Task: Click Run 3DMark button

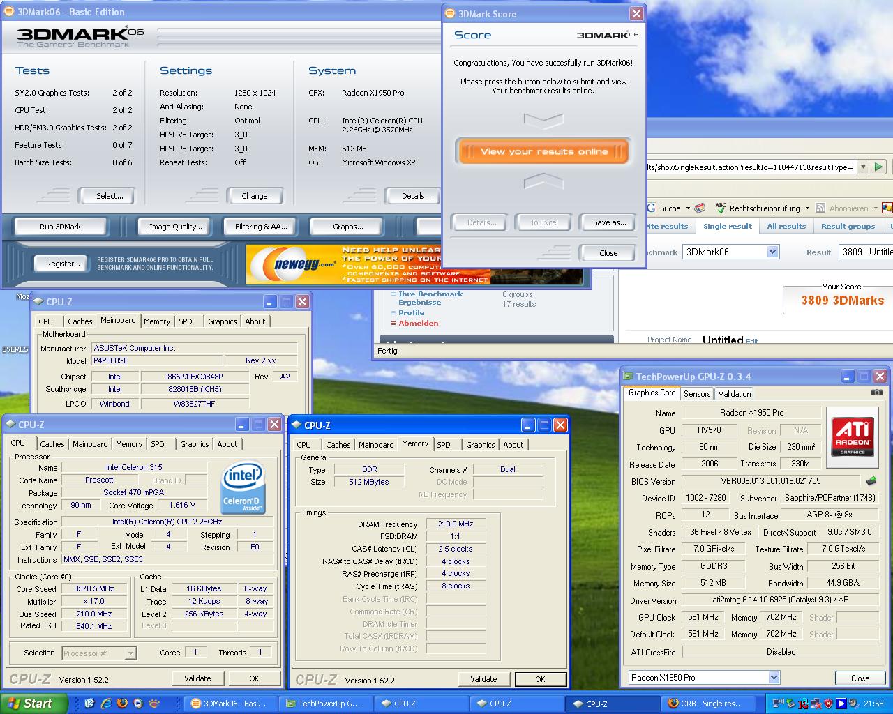Action: (60, 227)
